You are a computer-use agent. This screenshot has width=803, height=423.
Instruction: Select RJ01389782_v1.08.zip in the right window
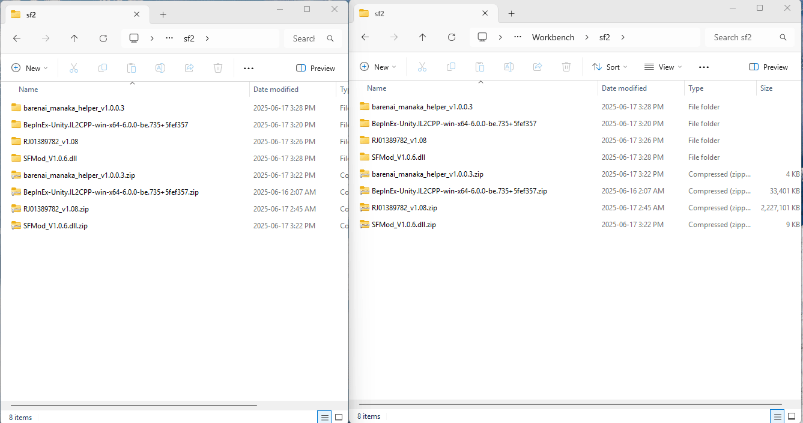pyautogui.click(x=404, y=208)
